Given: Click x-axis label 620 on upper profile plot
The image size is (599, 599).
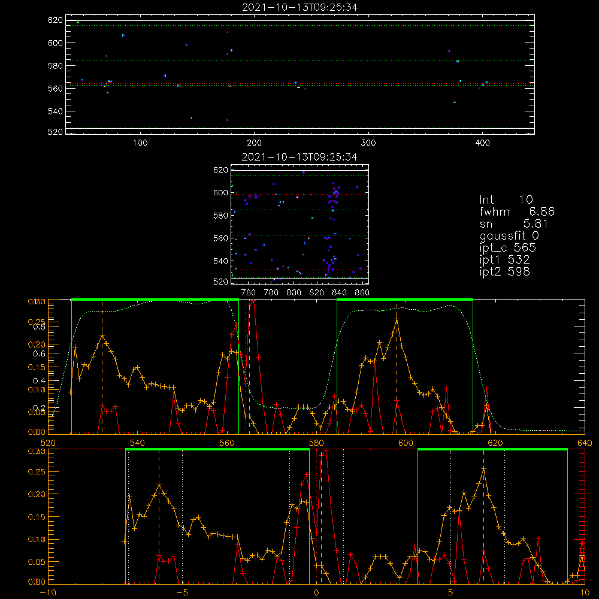Looking at the screenshot, I should tap(495, 443).
